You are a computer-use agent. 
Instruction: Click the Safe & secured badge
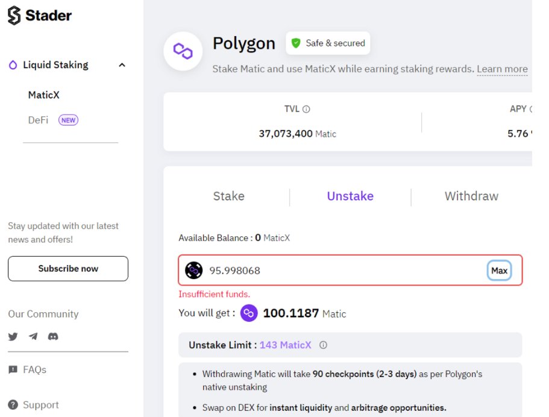click(328, 43)
